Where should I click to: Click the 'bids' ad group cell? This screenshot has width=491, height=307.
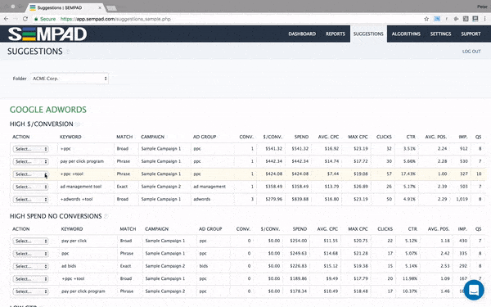(204, 266)
